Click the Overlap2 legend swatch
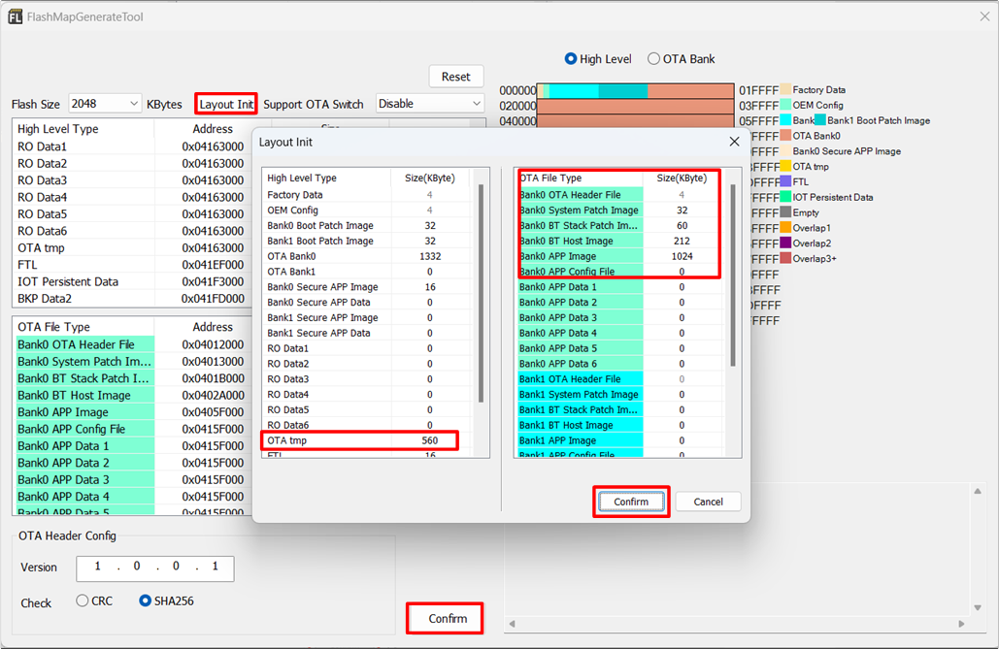This screenshot has width=999, height=649. (x=785, y=243)
